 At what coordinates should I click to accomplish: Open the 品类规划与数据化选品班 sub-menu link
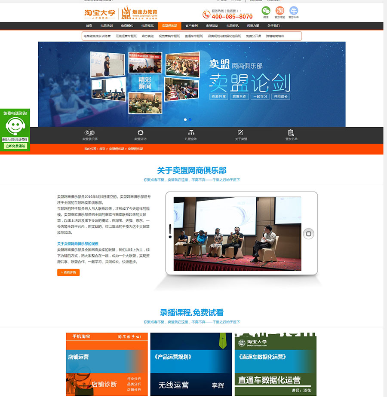[x=224, y=36]
